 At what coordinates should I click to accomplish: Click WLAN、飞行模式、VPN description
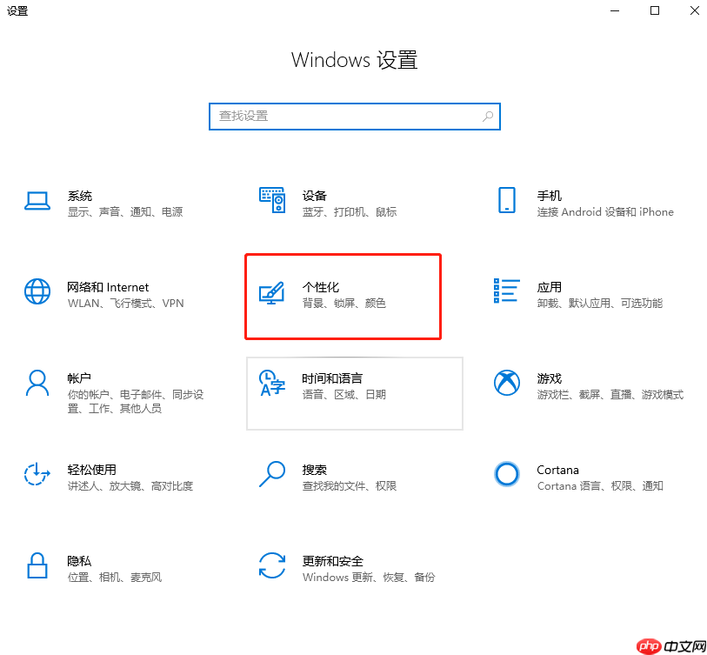(x=126, y=304)
